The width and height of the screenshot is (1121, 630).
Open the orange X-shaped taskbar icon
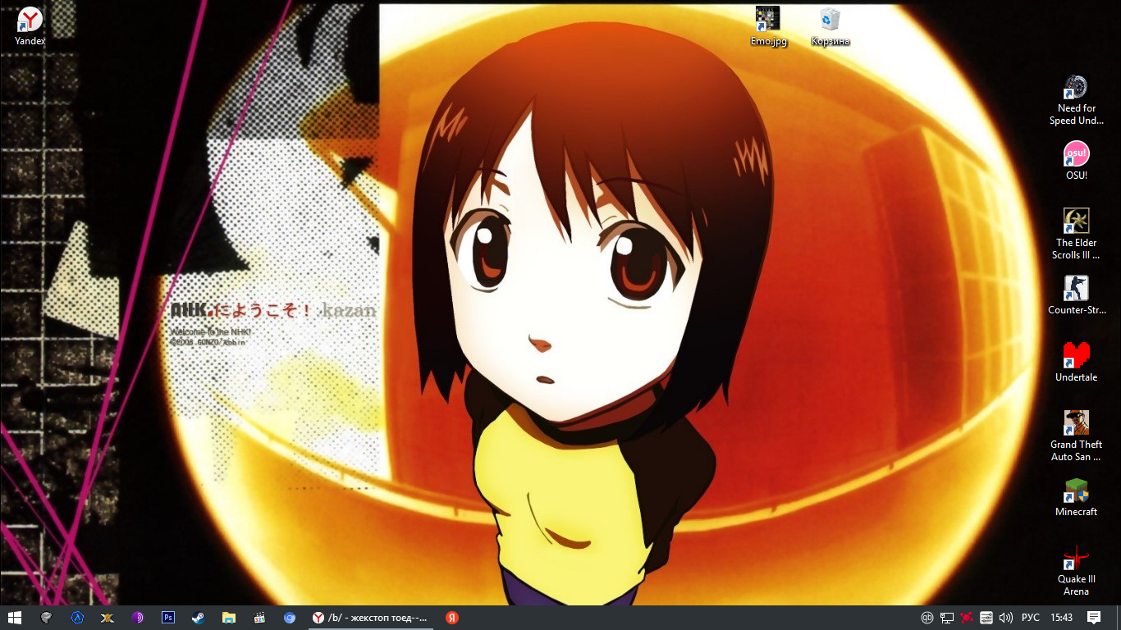pos(107,618)
